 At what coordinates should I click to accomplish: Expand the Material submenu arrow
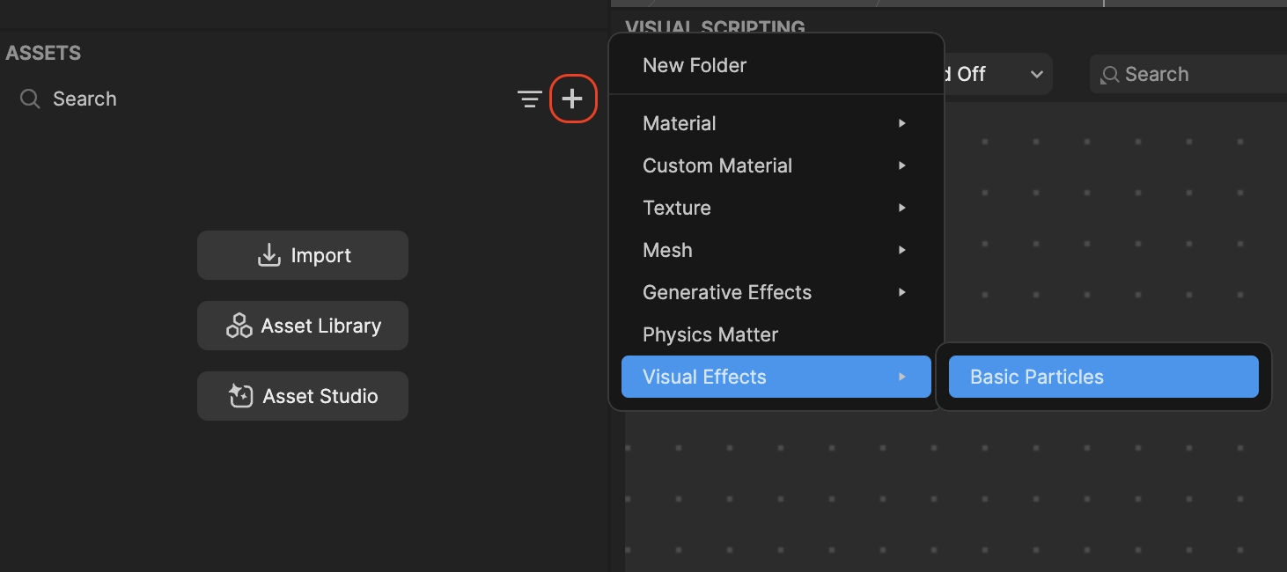[901, 123]
